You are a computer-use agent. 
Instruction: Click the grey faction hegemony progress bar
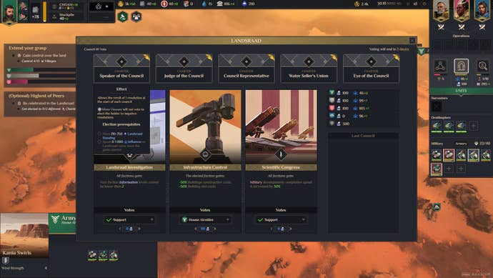[41, 76]
